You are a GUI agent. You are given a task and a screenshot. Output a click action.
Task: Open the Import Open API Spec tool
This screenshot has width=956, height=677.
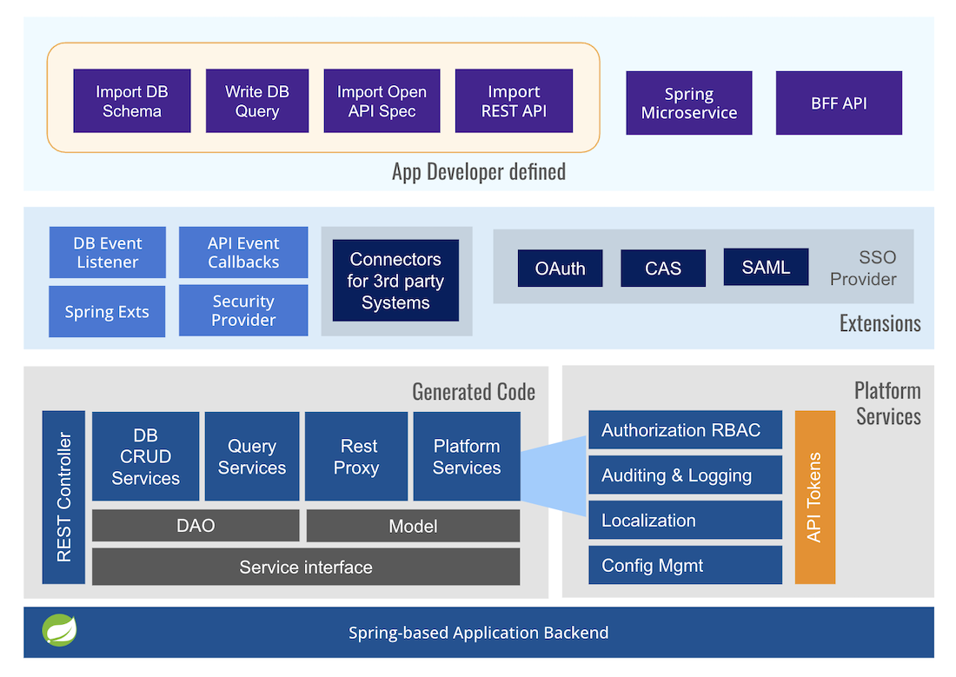[x=382, y=101]
